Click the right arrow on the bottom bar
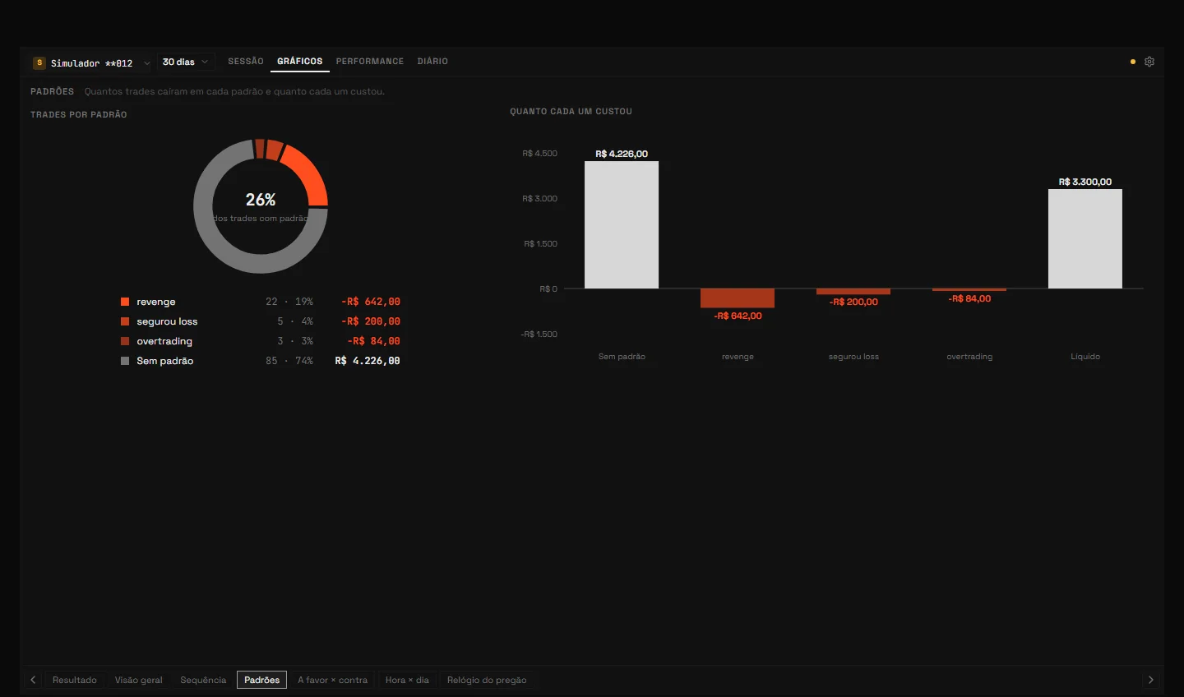Screen dimensions: 1184x697 click(x=1150, y=680)
